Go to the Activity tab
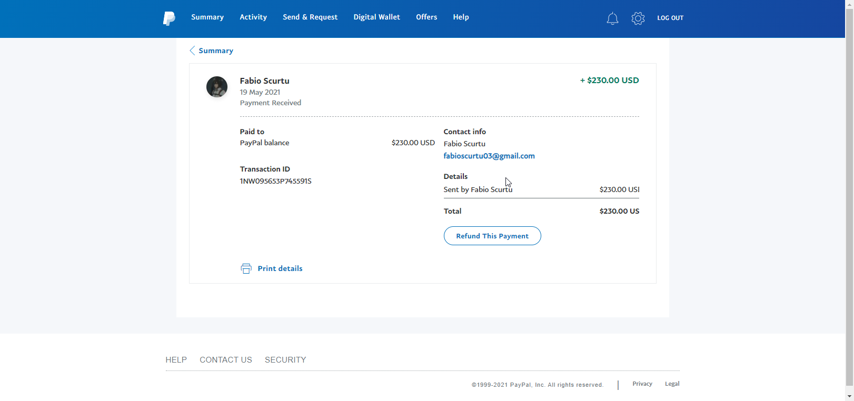This screenshot has height=401, width=854. [253, 17]
